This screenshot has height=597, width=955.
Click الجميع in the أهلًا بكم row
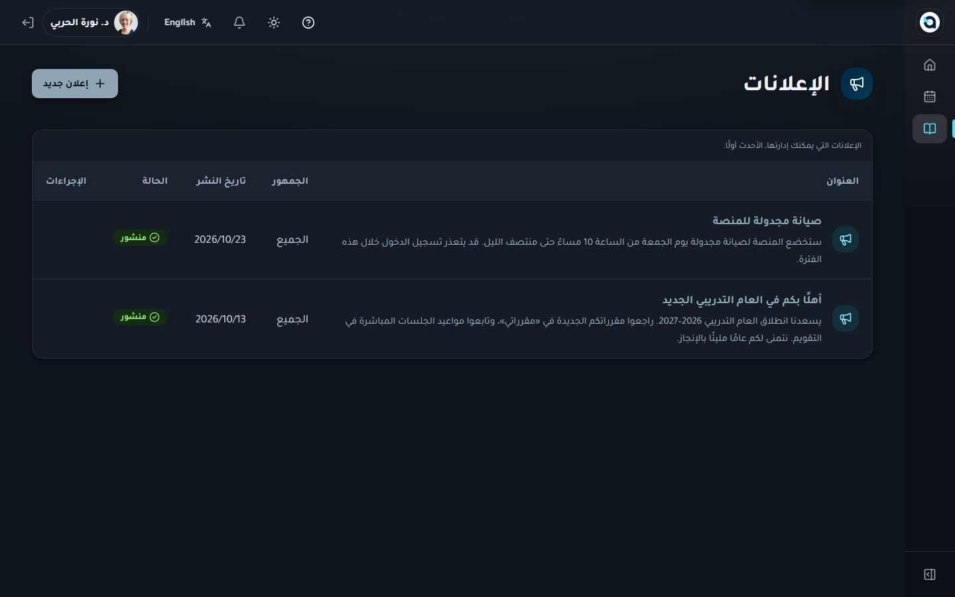point(292,319)
